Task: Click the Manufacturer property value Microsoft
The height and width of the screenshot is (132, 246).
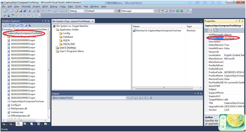Action: 234,59
